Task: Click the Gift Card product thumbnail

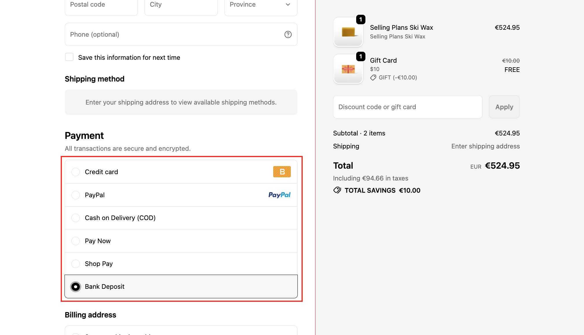Action: tap(348, 69)
